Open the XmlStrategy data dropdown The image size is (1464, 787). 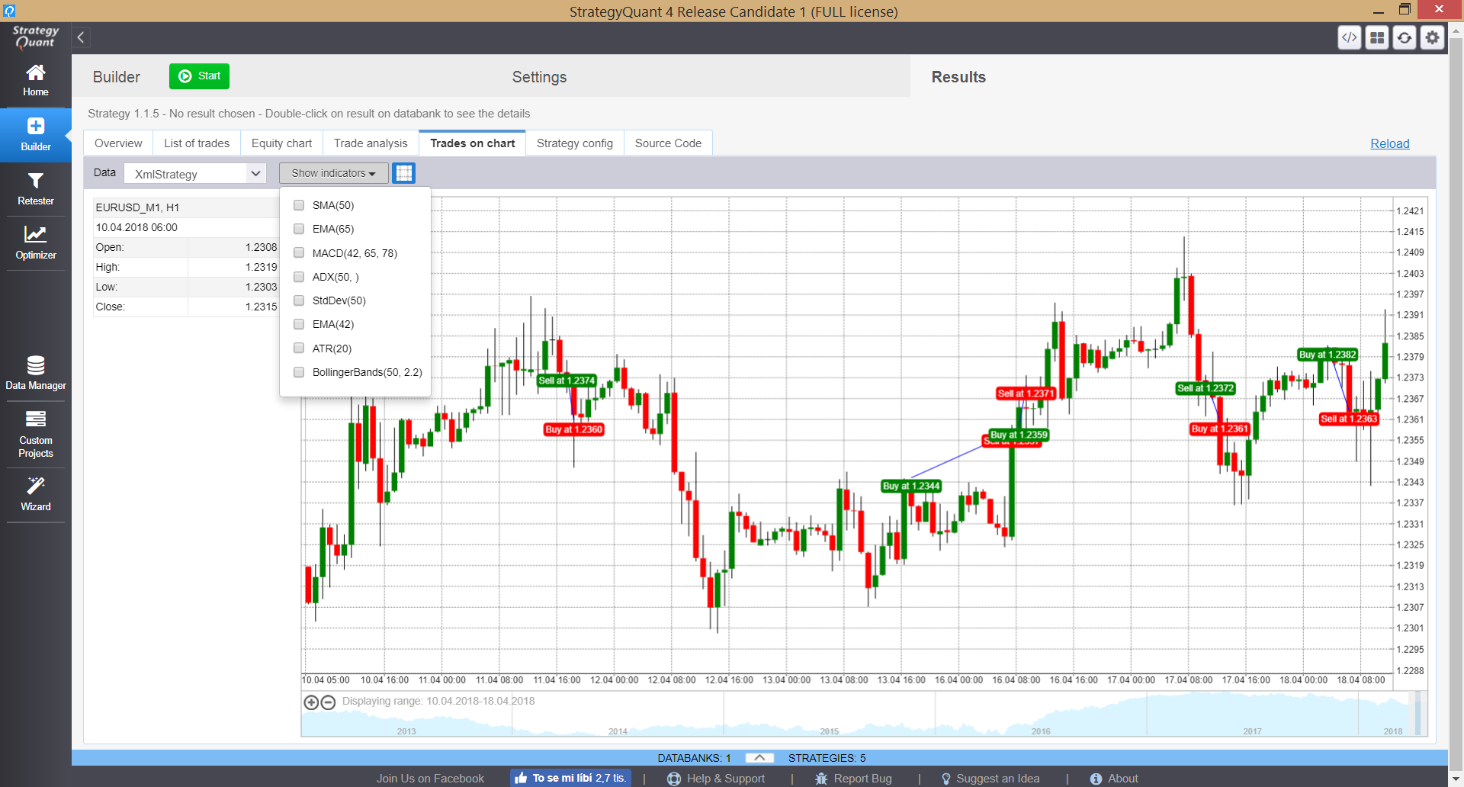coord(195,174)
